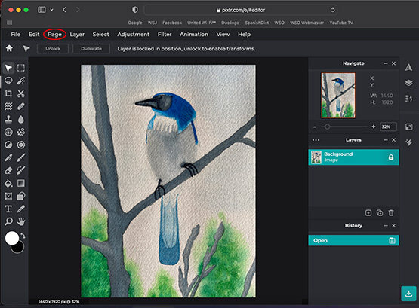Open the YouTube TV bookmark
Image resolution: width=419 pixels, height=308 pixels.
[341, 23]
